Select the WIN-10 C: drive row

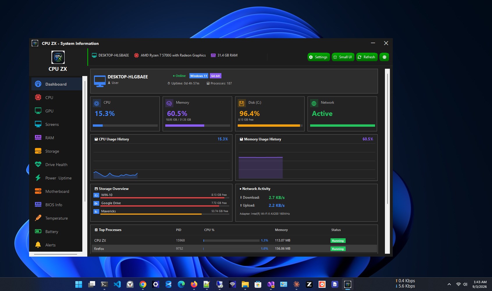[161, 195]
